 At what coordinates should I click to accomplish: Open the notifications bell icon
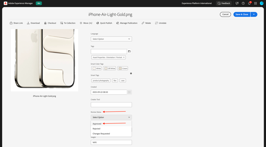(249, 3)
